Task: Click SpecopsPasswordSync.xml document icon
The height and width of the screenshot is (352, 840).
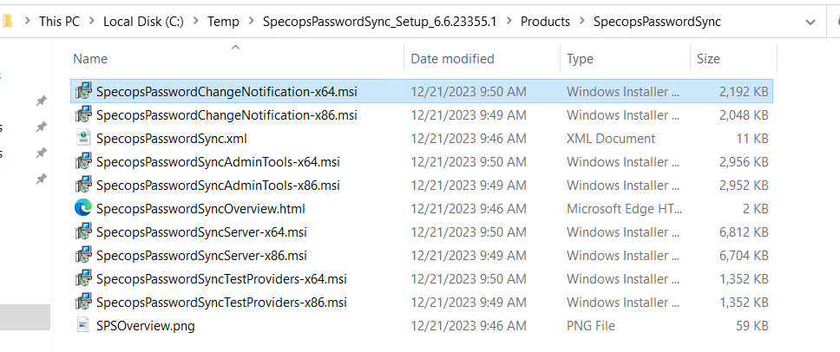Action: (x=83, y=139)
